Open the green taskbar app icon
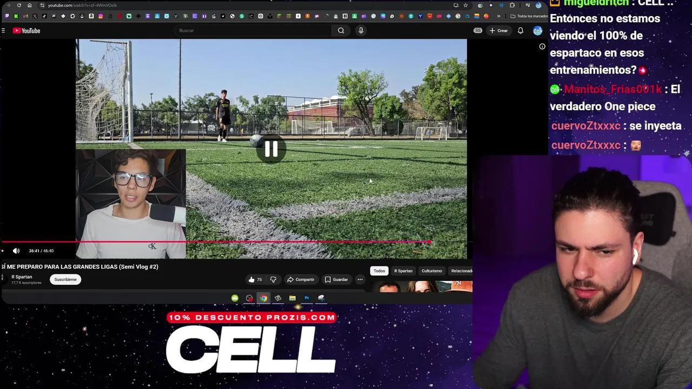692x389 pixels. point(235,298)
